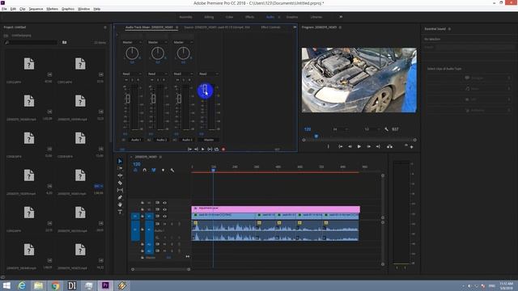The width and height of the screenshot is (518, 291).
Task: Adjust Audio 2 pan knob
Action: (x=158, y=53)
